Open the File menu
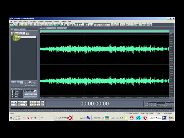Viewport: 184px width, 138px height. pos(11,21)
